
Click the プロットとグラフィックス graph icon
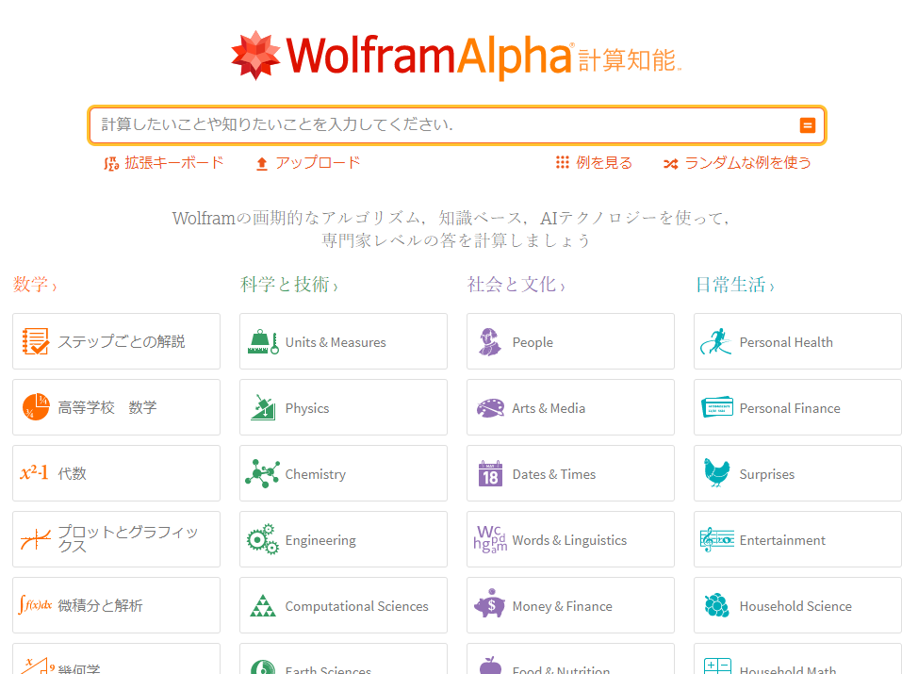(35, 539)
